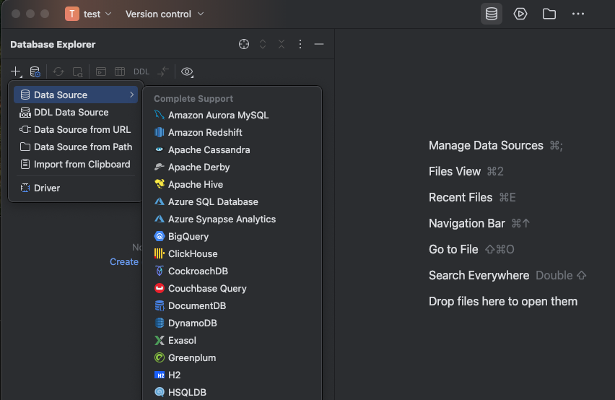This screenshot has width=615, height=400.
Task: Click the DDL toolbar button
Action: pos(141,71)
